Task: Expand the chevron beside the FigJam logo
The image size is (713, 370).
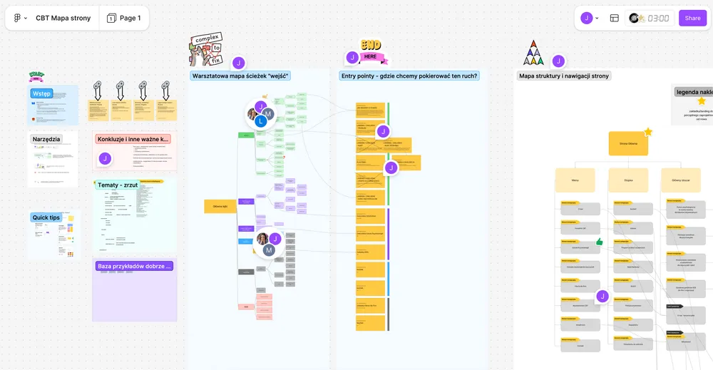Action: click(x=26, y=19)
